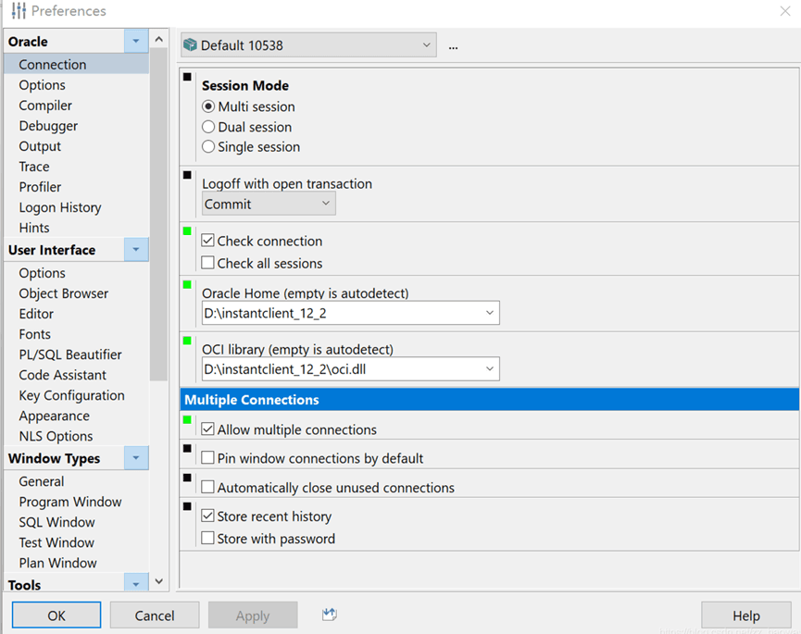801x634 pixels.
Task: Open Test Window preferences
Action: [56, 542]
